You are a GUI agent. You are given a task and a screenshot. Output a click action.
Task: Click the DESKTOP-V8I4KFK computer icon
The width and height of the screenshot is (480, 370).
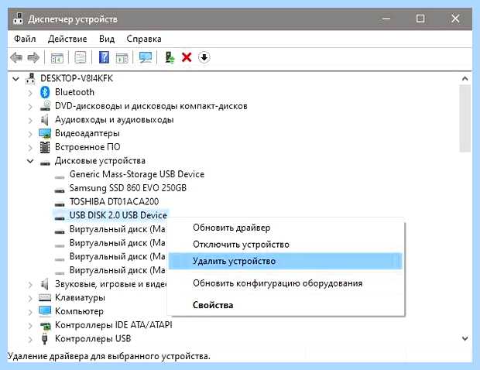point(30,78)
